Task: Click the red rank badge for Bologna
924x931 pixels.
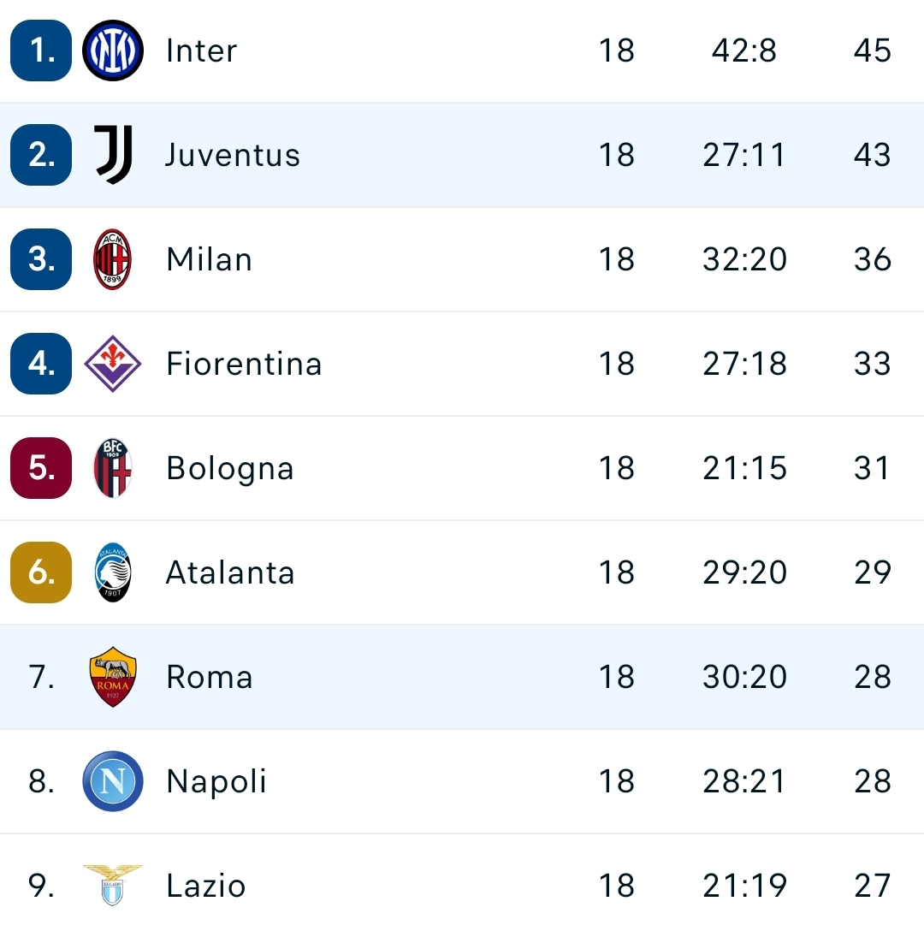Action: (40, 468)
